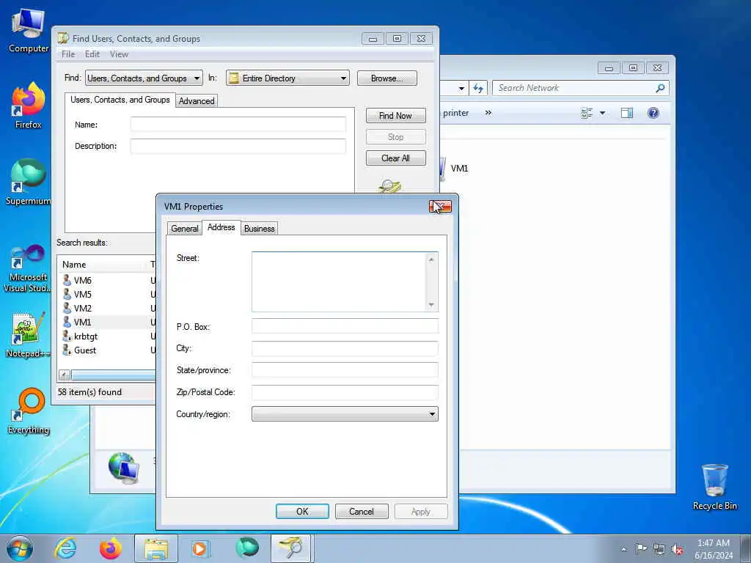The width and height of the screenshot is (751, 563).
Task: Launch the Notepad++ desktop shortcut
Action: 27,335
